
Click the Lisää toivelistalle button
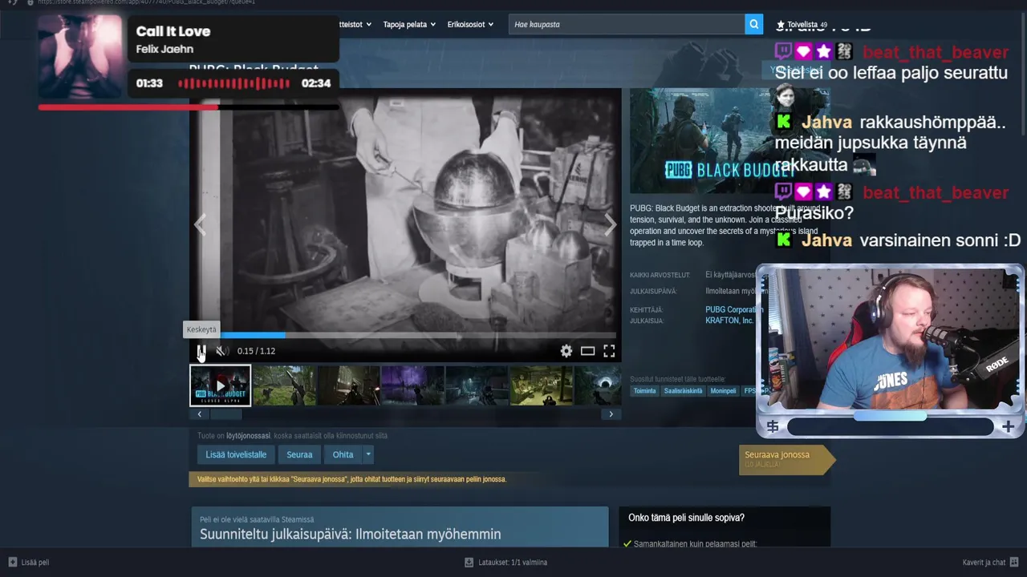[236, 454]
